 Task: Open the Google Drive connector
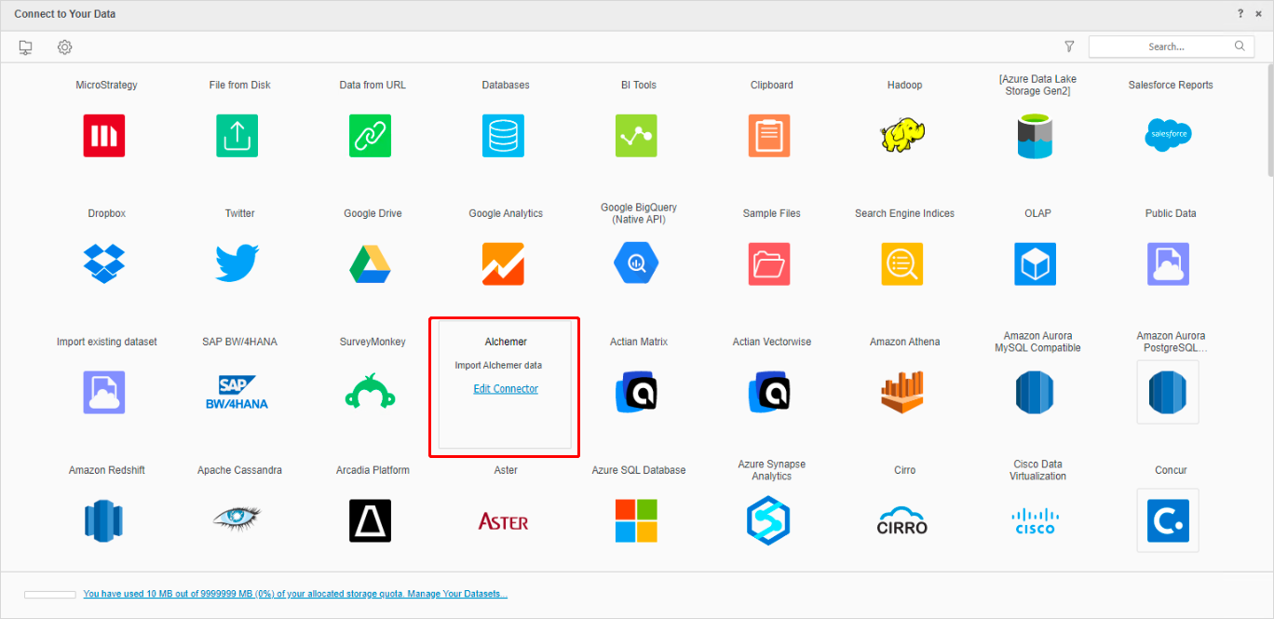[371, 264]
